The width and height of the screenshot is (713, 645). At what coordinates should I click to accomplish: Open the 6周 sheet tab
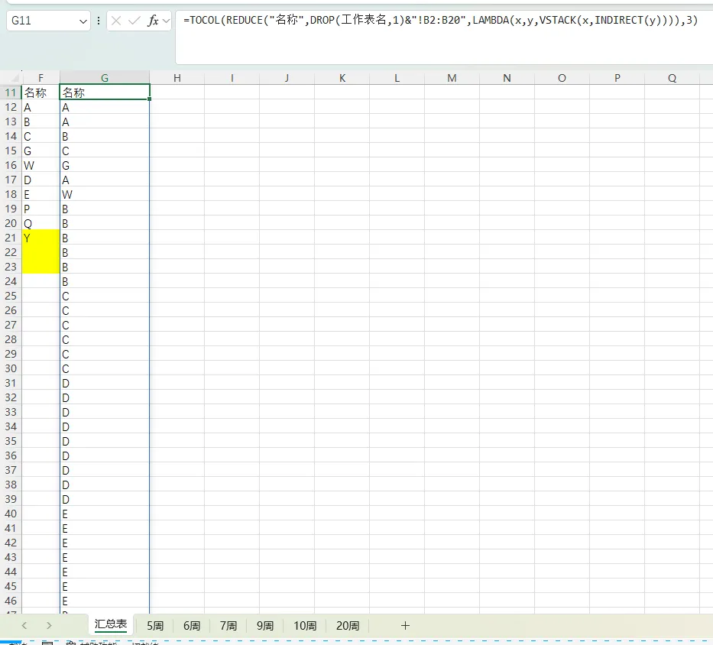pos(192,625)
